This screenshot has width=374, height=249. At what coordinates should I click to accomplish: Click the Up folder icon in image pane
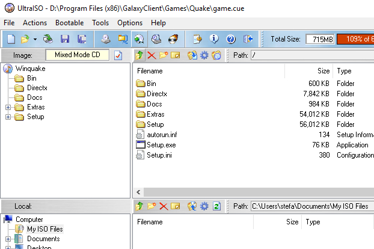(139, 55)
